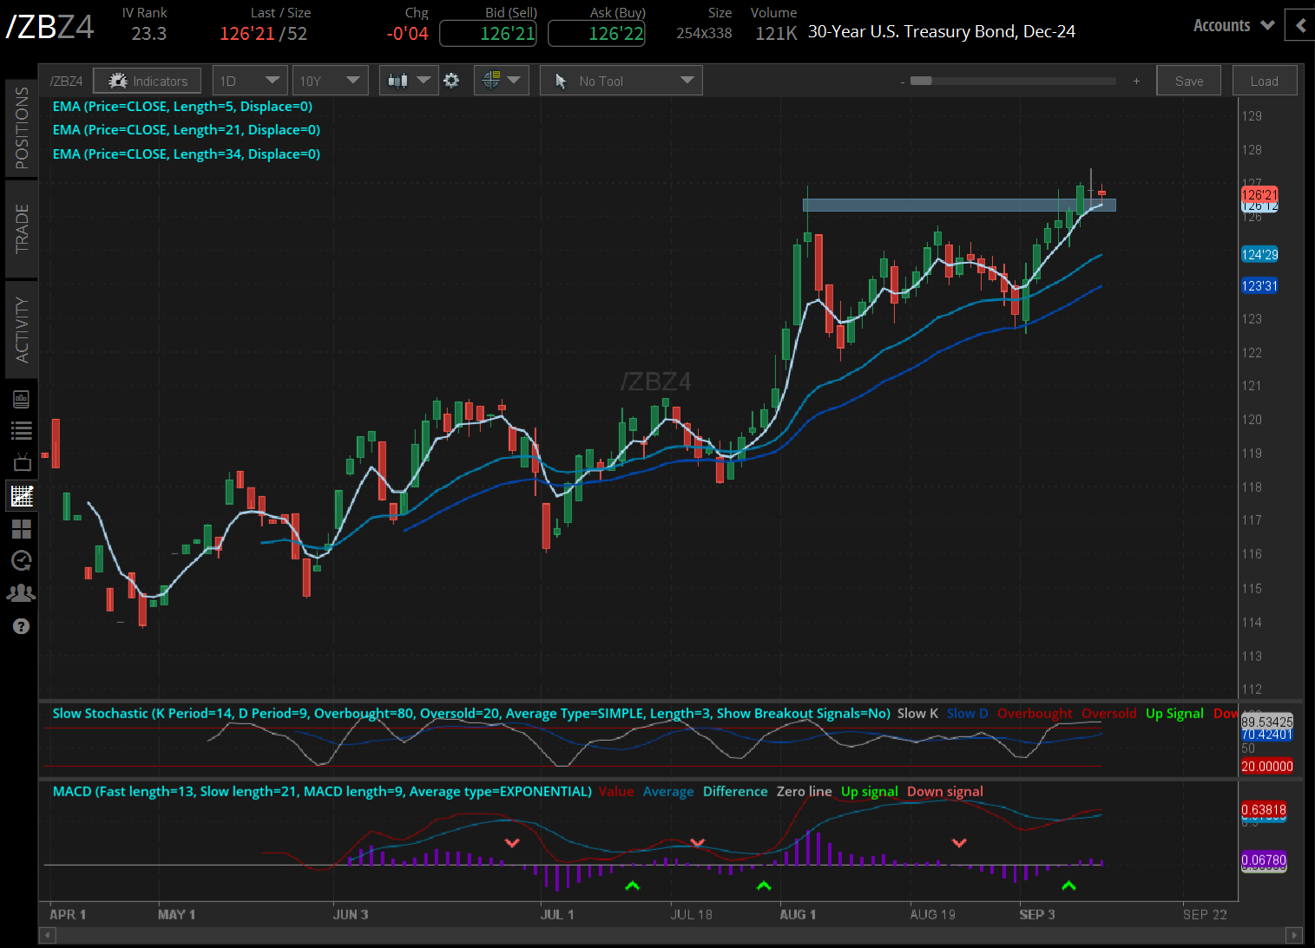
Task: Click the Bid 126'21 sell box
Action: [x=488, y=33]
